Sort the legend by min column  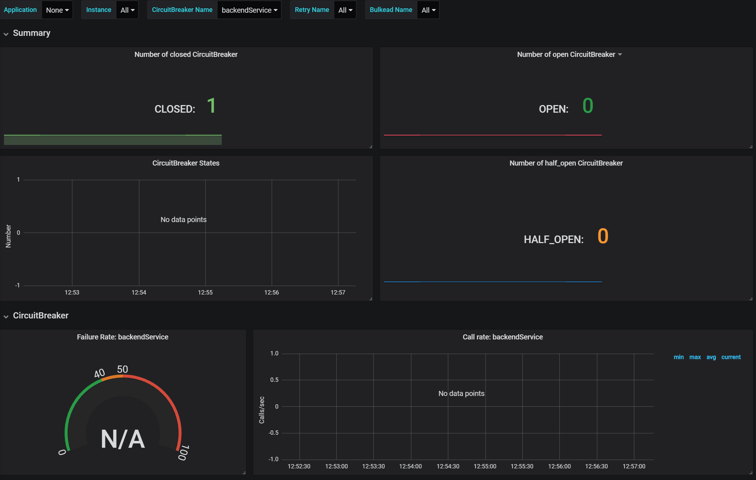coord(678,357)
